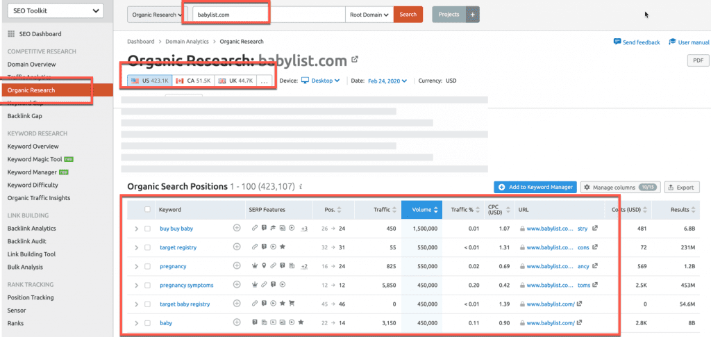Select the CA 51.5K database tab

point(193,81)
